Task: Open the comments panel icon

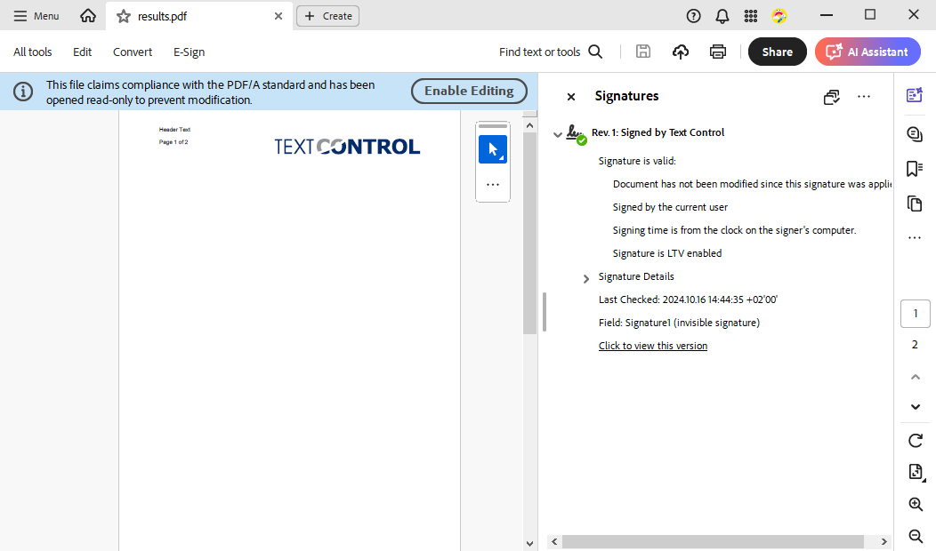Action: (915, 134)
